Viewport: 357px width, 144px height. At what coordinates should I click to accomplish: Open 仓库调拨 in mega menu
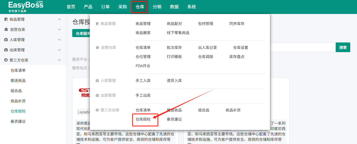coord(206,57)
